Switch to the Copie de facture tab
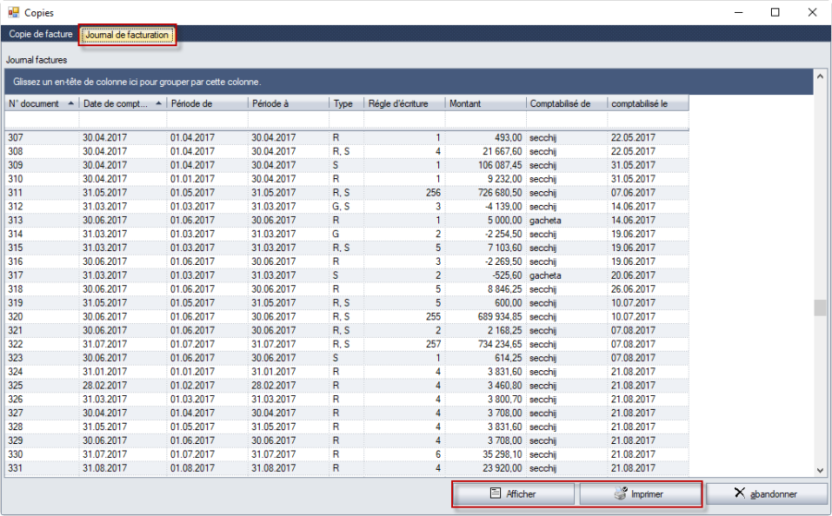 point(41,34)
